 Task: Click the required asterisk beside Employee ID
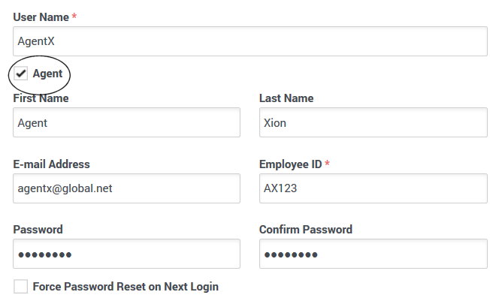pos(328,164)
